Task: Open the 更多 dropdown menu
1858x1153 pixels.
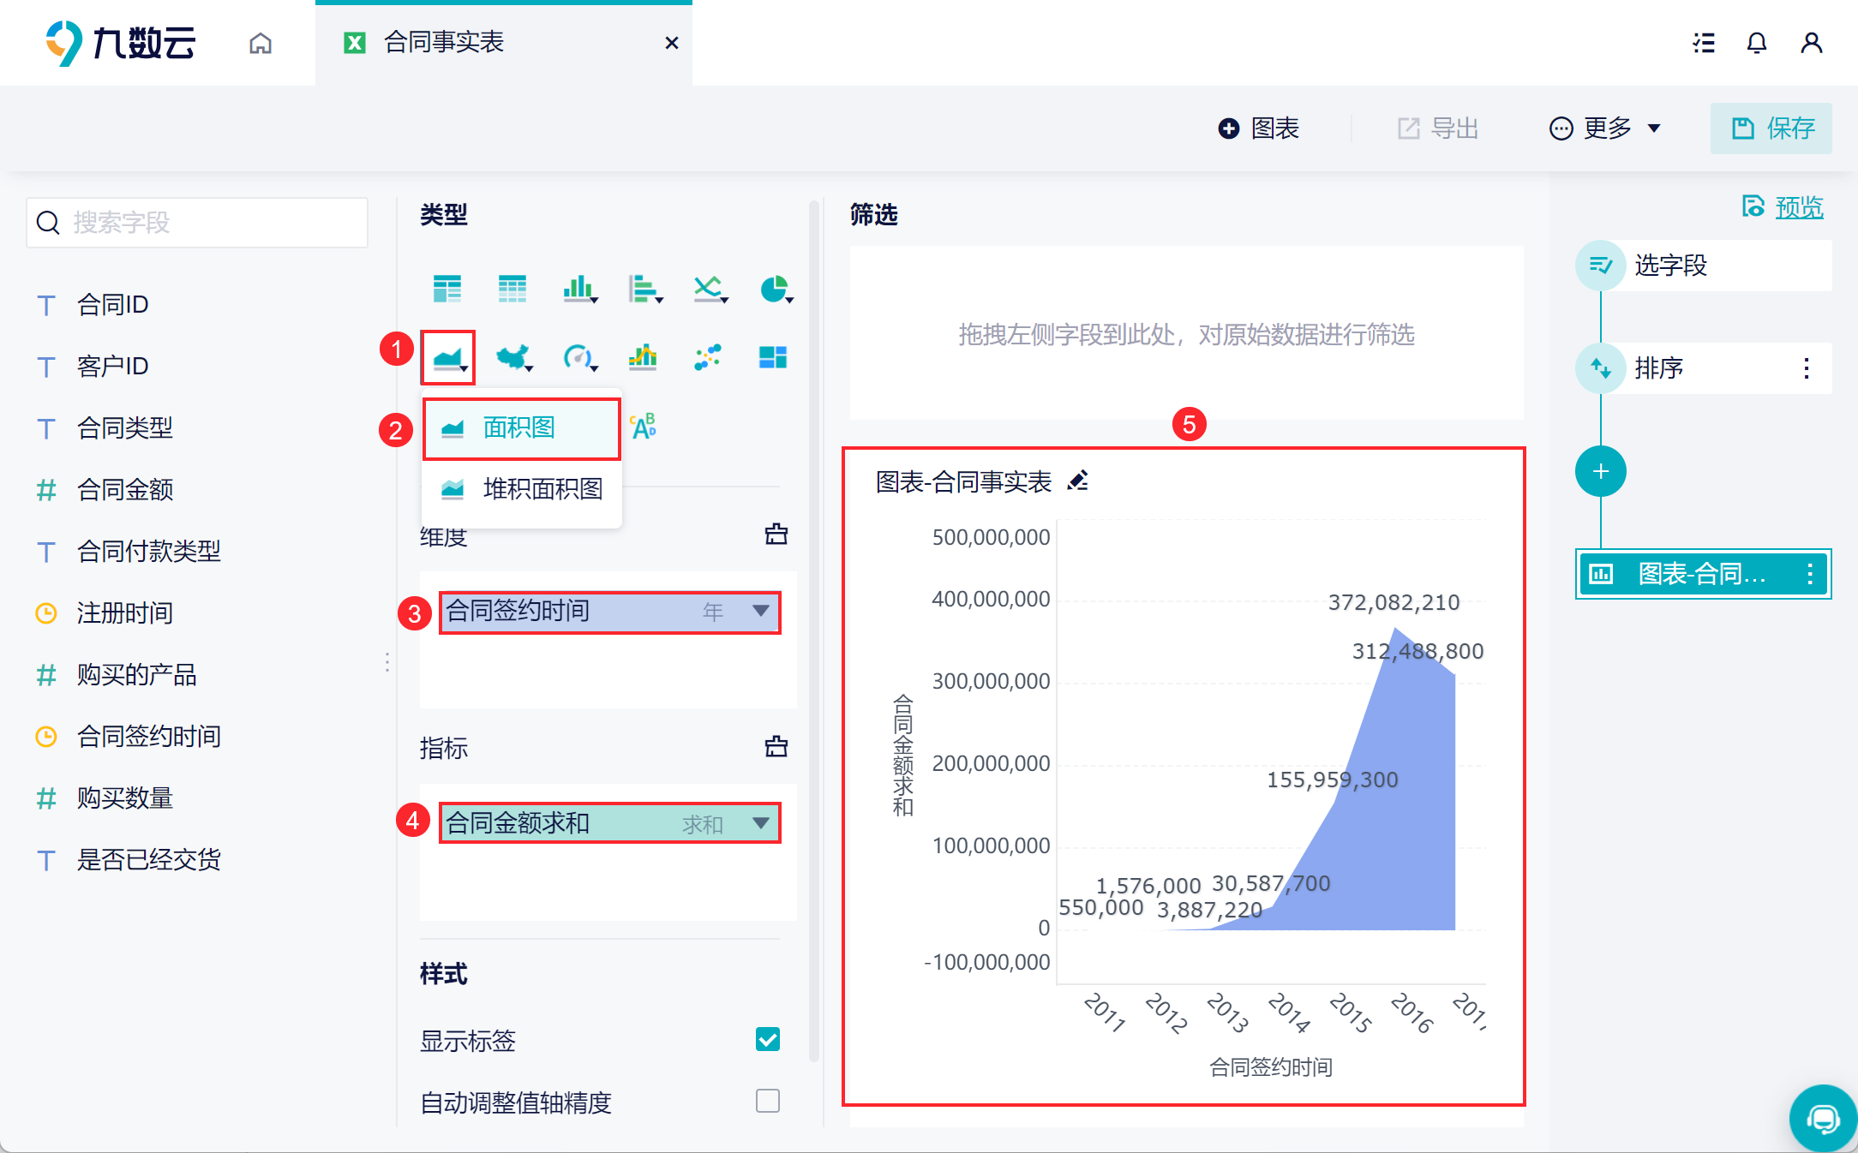Action: [1607, 128]
